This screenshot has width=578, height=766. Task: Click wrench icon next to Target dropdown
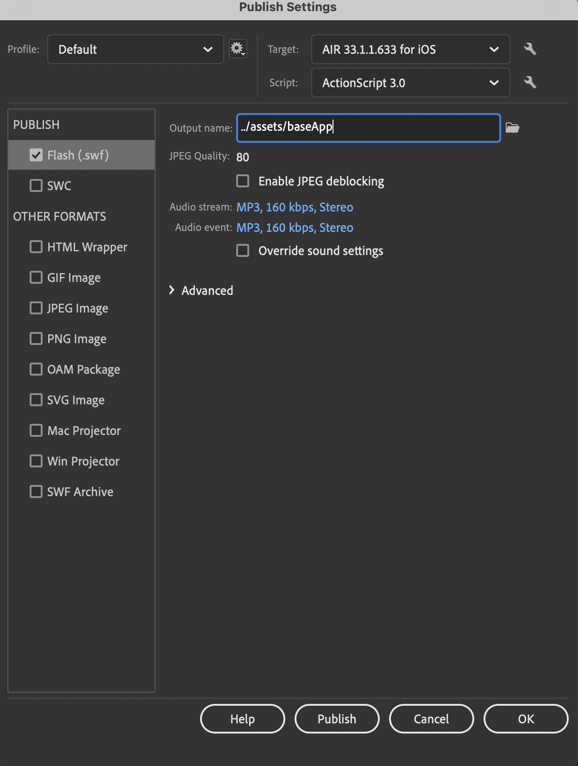(x=530, y=49)
